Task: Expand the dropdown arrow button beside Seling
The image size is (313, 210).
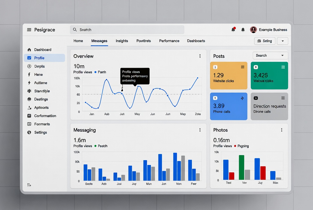Action: coord(282,41)
